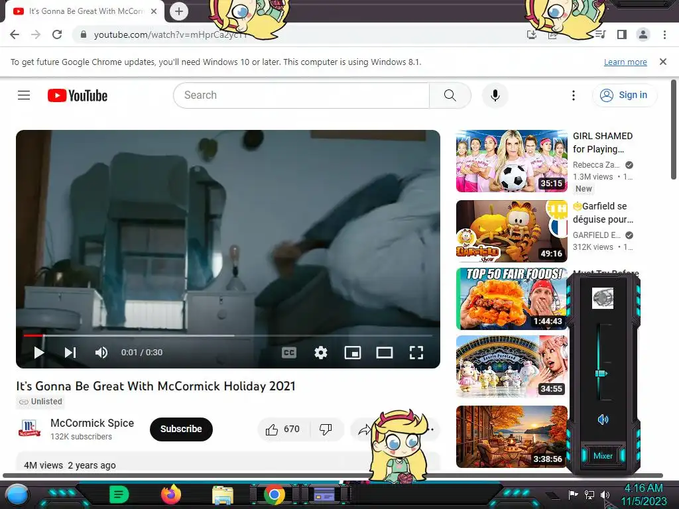Screen dimensions: 679x509
Task: Dismiss the Chrome update infobar
Action: [x=662, y=62]
